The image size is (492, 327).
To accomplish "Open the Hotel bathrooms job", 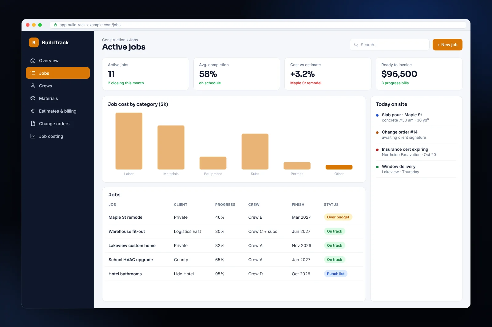I will click(234, 274).
